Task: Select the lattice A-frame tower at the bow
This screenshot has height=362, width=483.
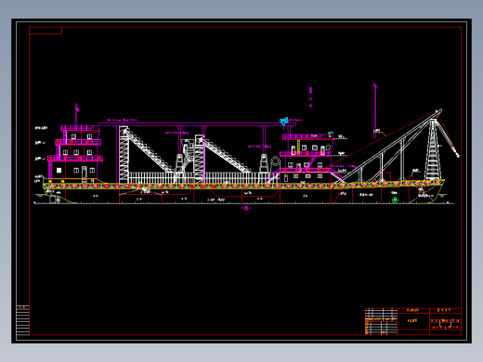Action: point(433,150)
